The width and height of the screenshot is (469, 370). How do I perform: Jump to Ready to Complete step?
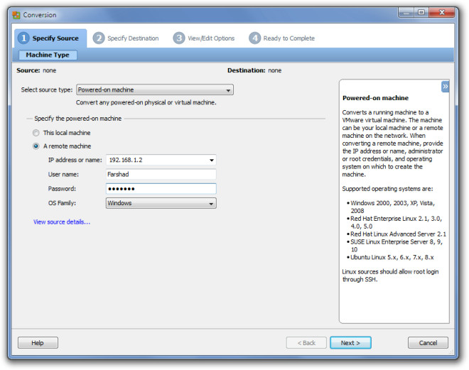click(282, 38)
